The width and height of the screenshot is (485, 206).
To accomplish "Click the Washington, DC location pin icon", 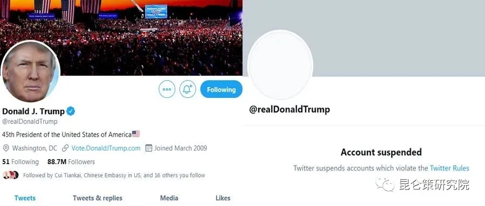I will point(6,148).
